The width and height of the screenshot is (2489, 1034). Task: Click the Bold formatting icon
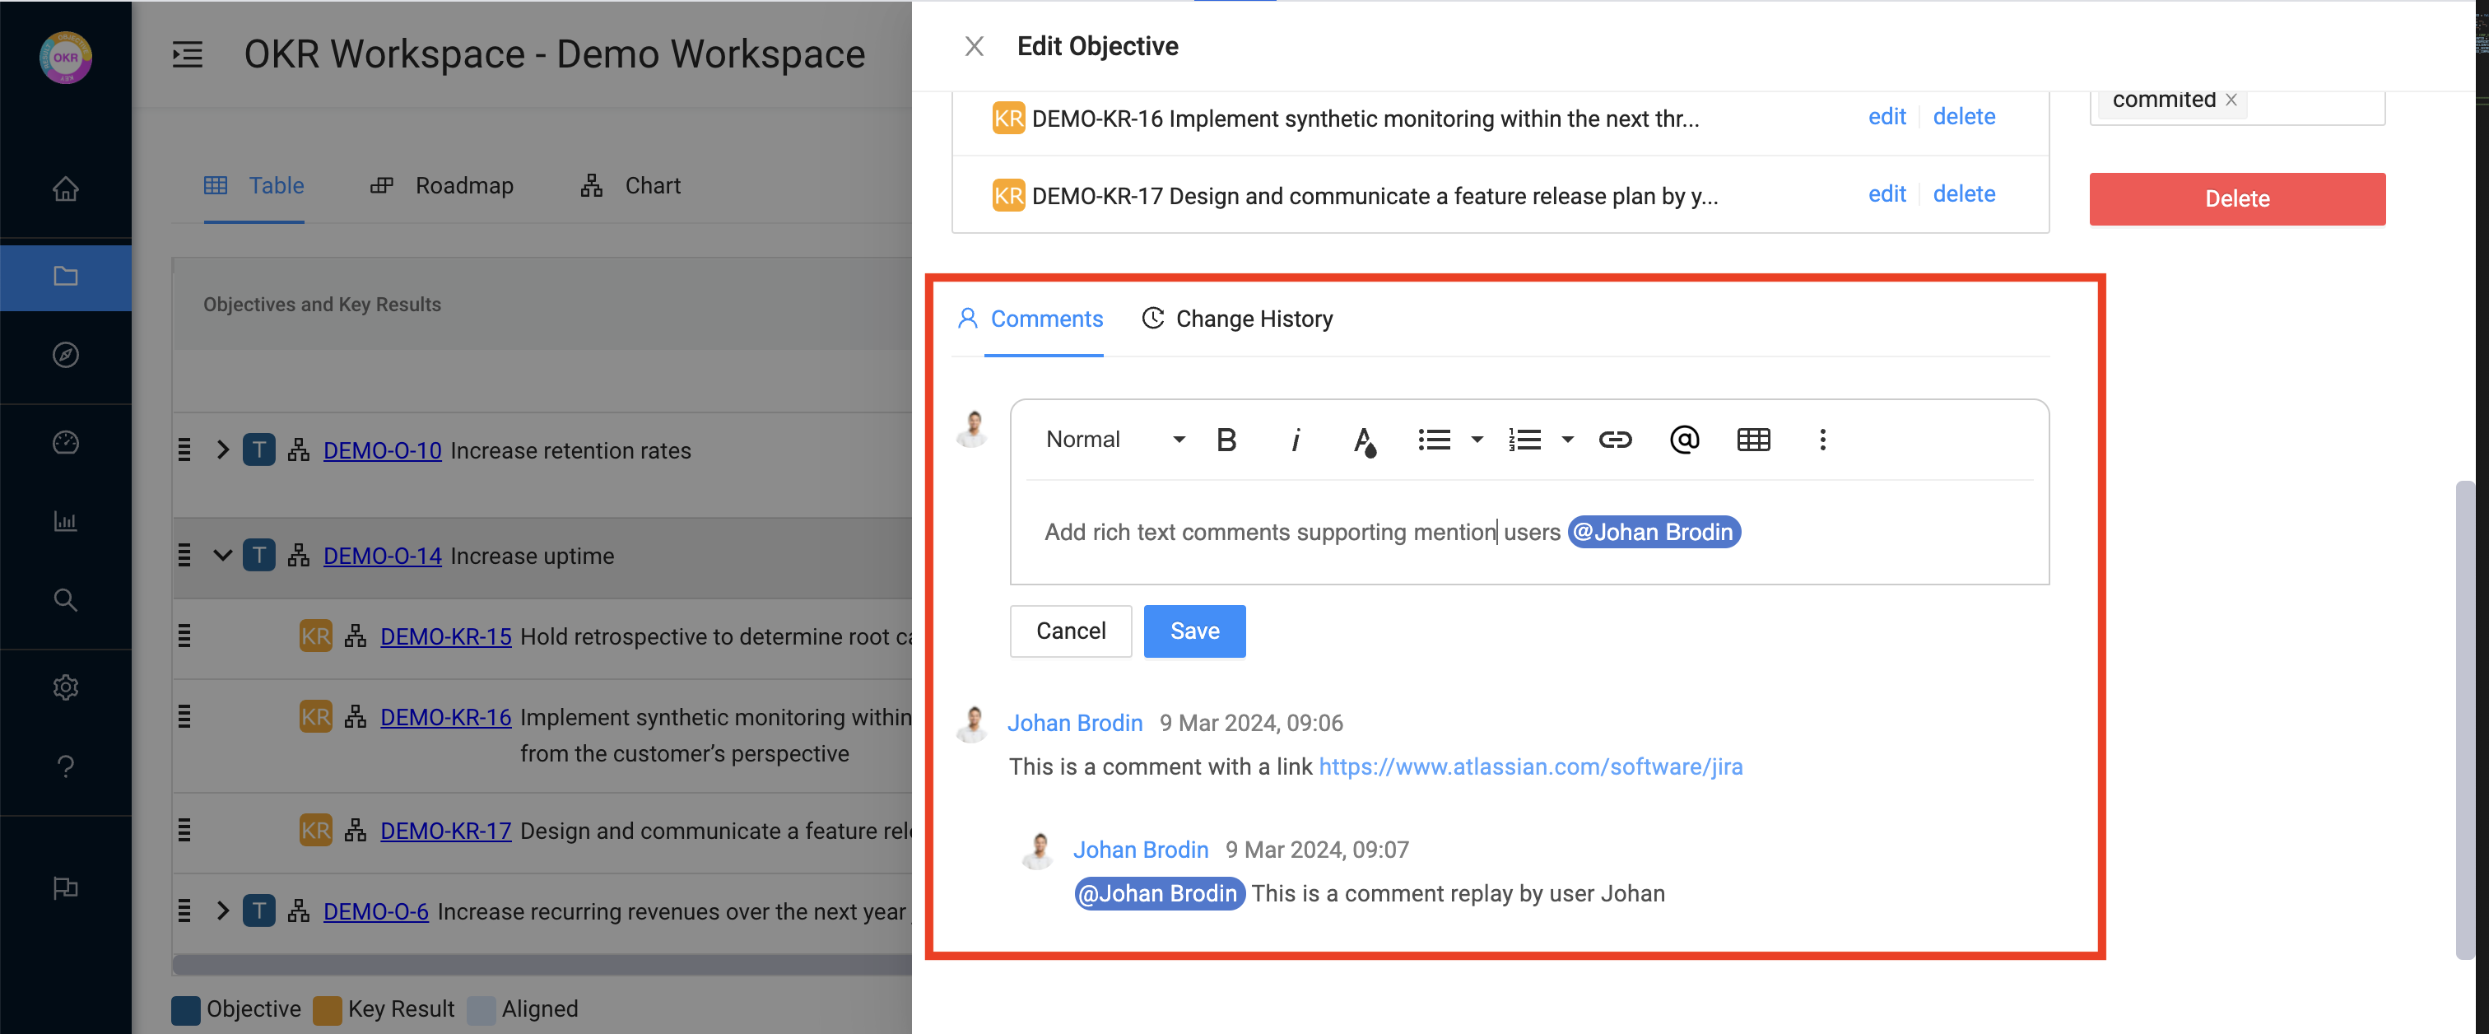point(1226,440)
